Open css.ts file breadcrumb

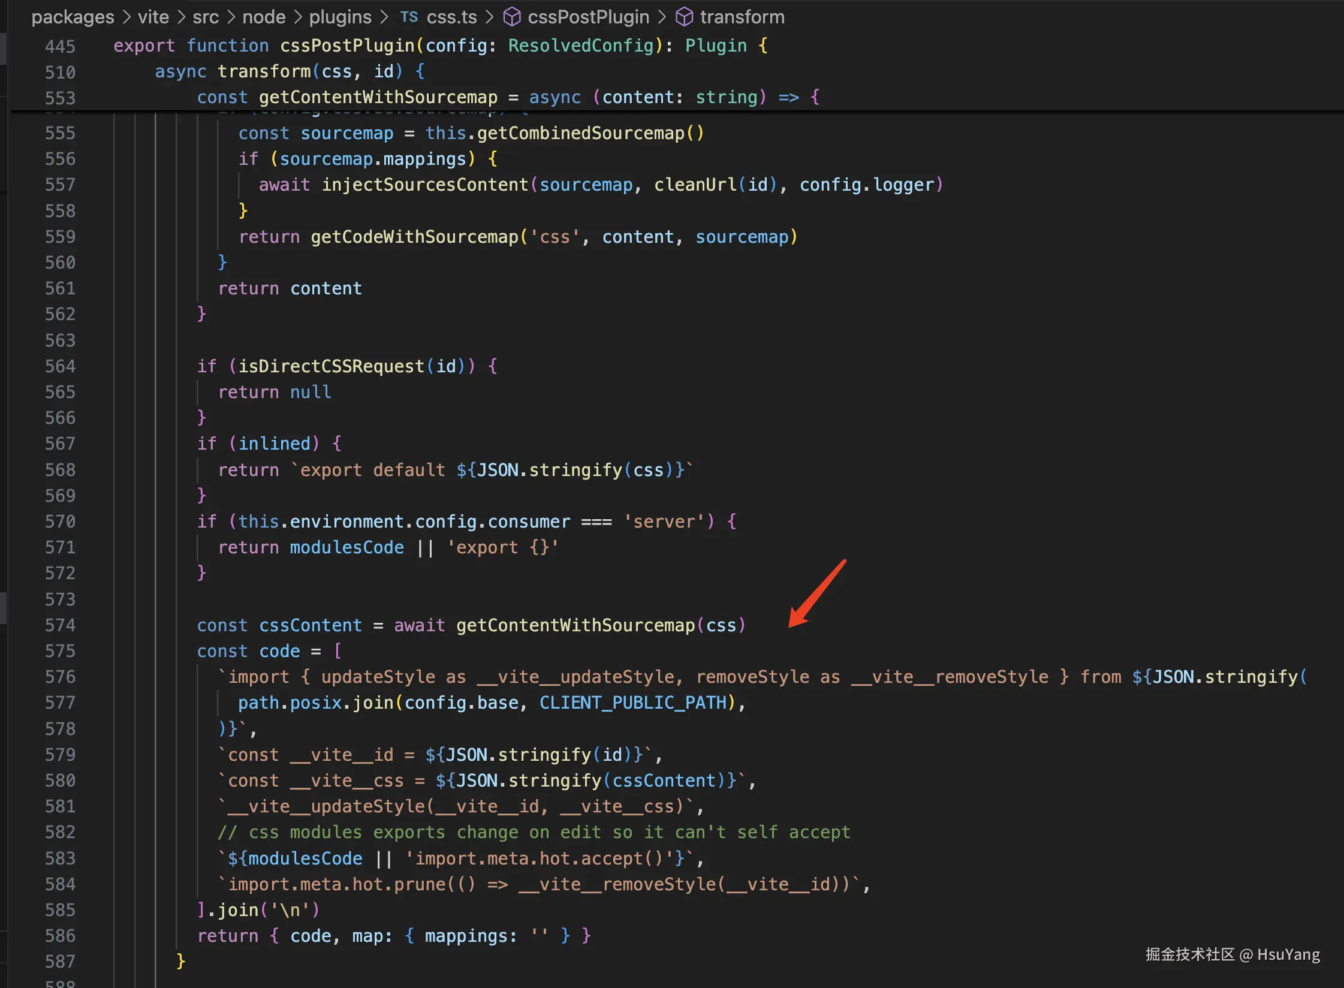pos(451,17)
